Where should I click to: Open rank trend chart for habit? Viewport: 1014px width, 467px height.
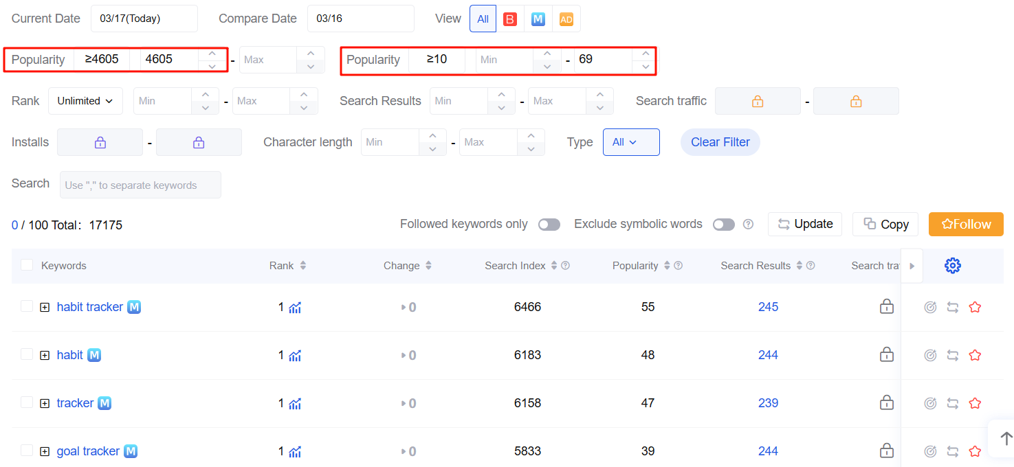tap(295, 356)
